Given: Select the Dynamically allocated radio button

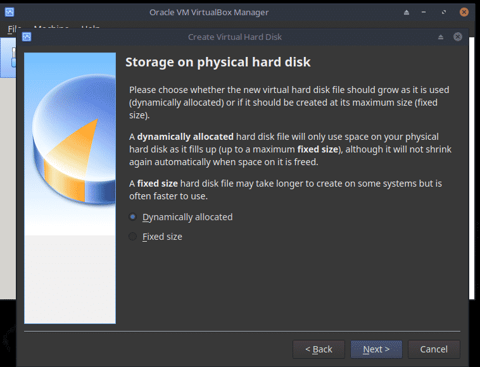Looking at the screenshot, I should pos(133,217).
